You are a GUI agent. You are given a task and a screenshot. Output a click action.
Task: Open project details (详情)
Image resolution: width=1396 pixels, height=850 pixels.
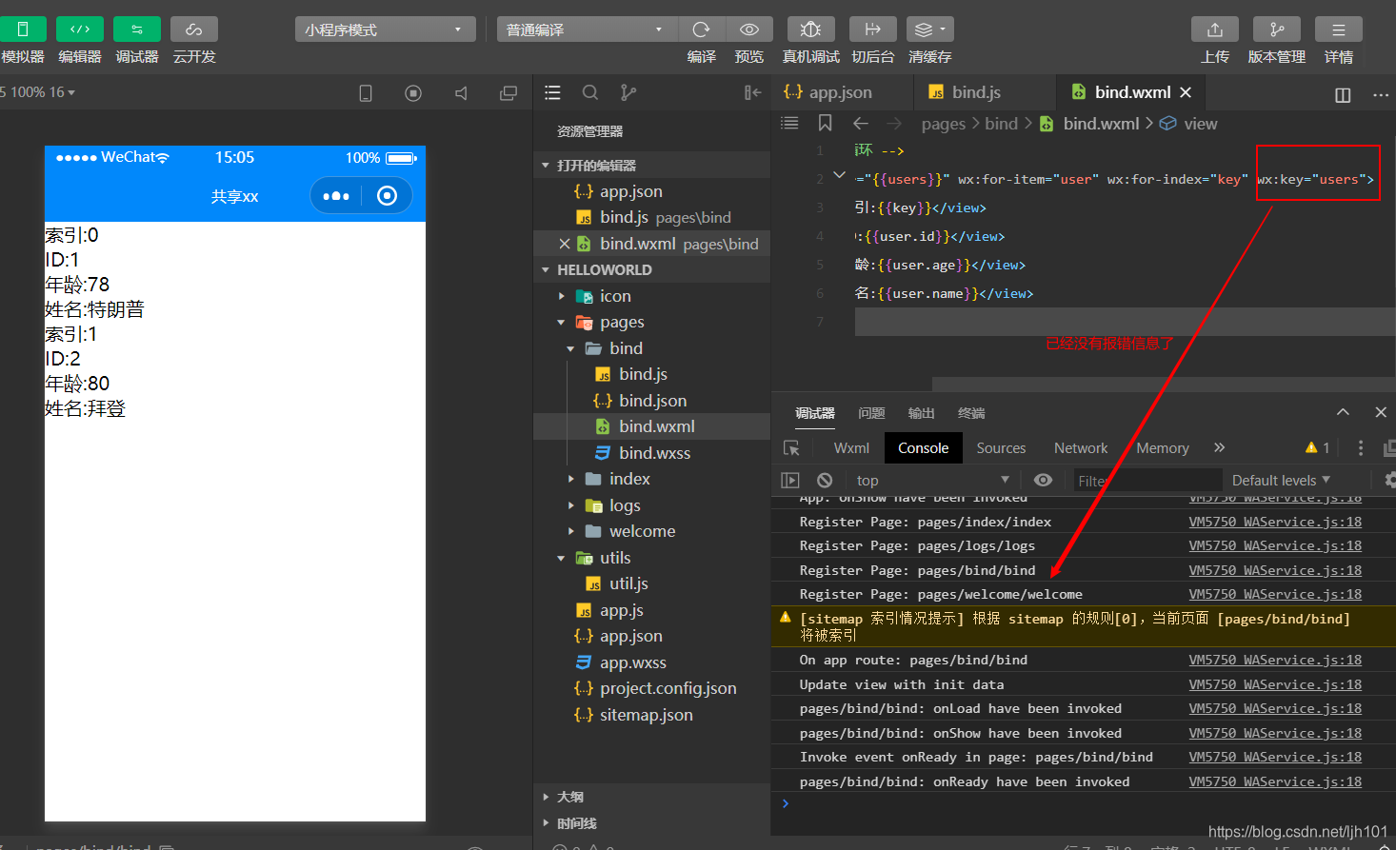1338,30
